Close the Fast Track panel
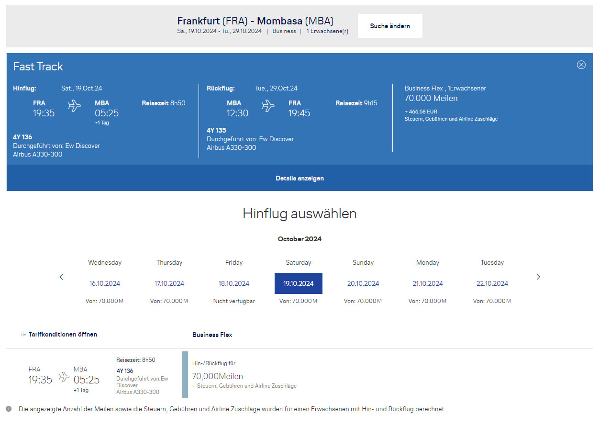 pos(581,65)
